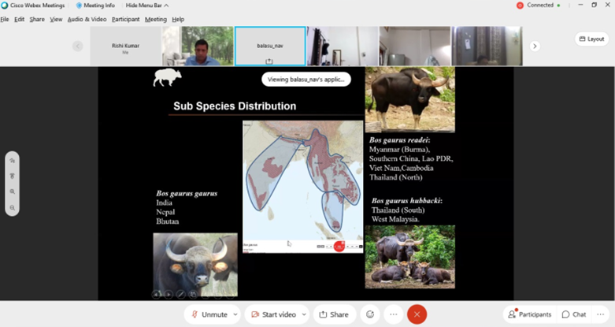Open the Chat panel
Screen dimensions: 615x327
[x=574, y=314]
